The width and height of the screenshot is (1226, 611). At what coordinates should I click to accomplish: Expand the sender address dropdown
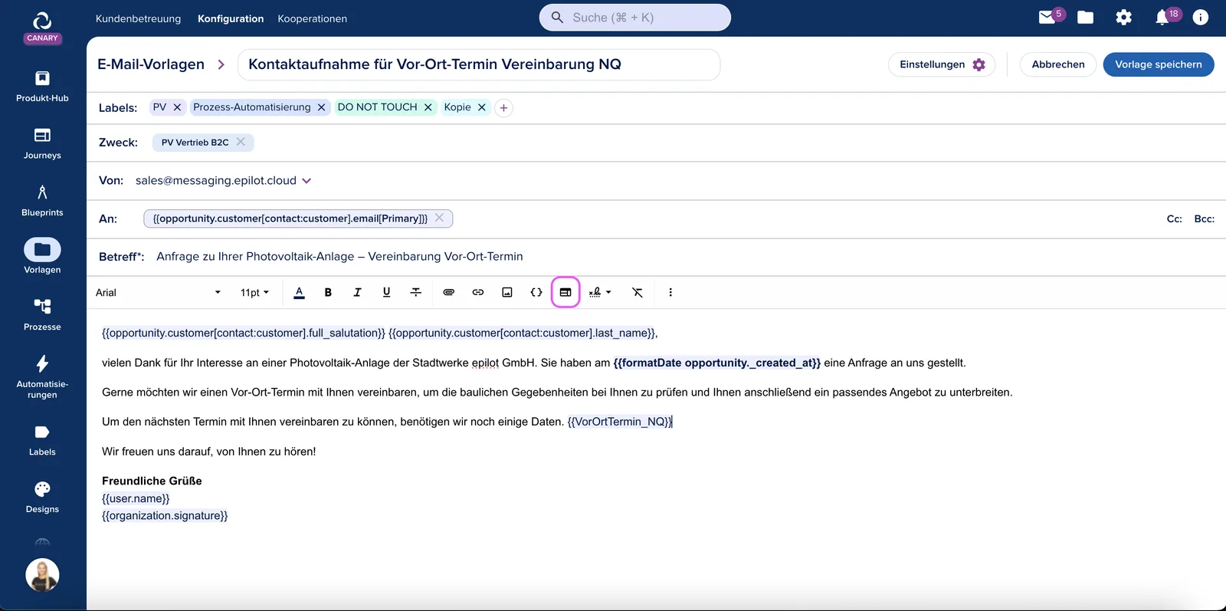pyautogui.click(x=306, y=181)
